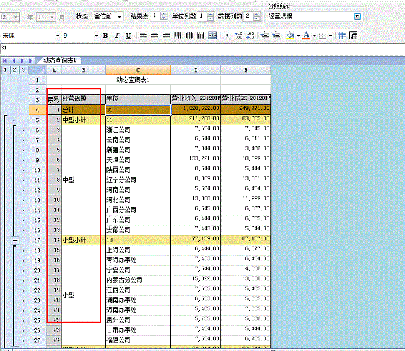Open the 宋体 font name dropdown
This screenshot has height=351, width=405.
click(x=58, y=36)
